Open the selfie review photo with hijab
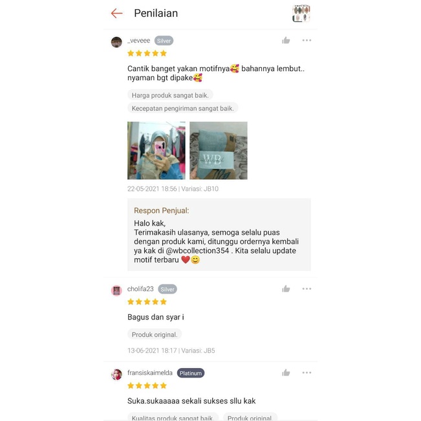 pos(157,150)
